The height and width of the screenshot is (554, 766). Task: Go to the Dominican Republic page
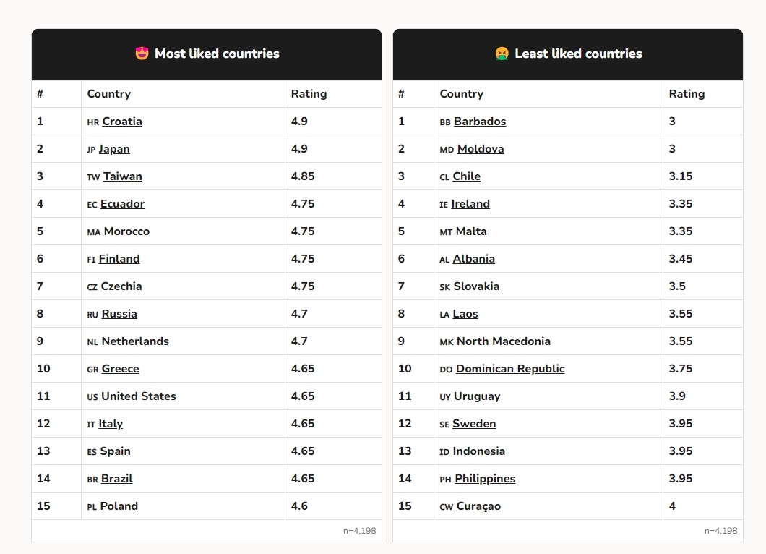510,369
